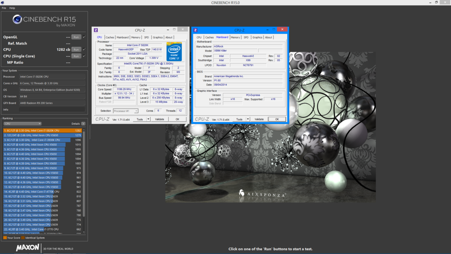The height and width of the screenshot is (254, 451).
Task: Expand the Tools arrow in the CPU-Z Mainboard window
Action: click(248, 119)
